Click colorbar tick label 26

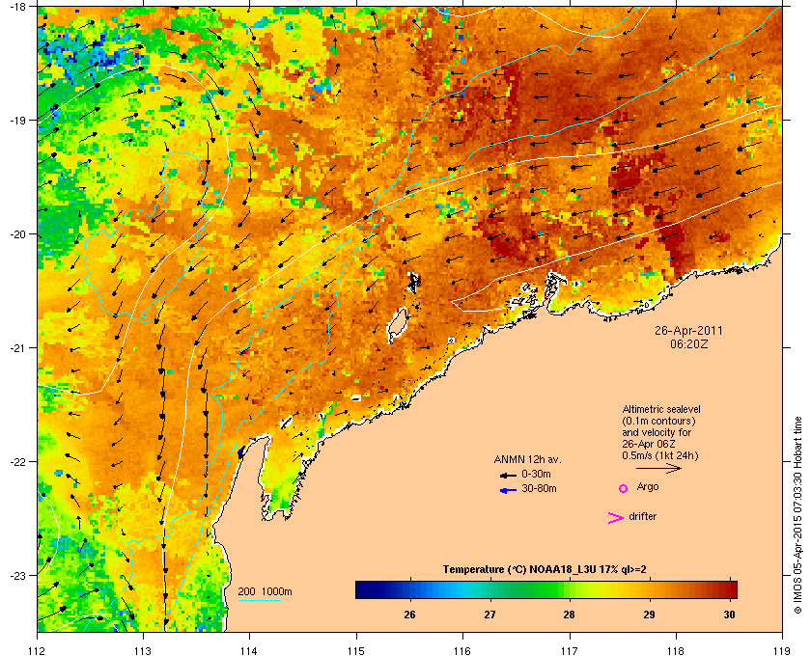(x=410, y=615)
